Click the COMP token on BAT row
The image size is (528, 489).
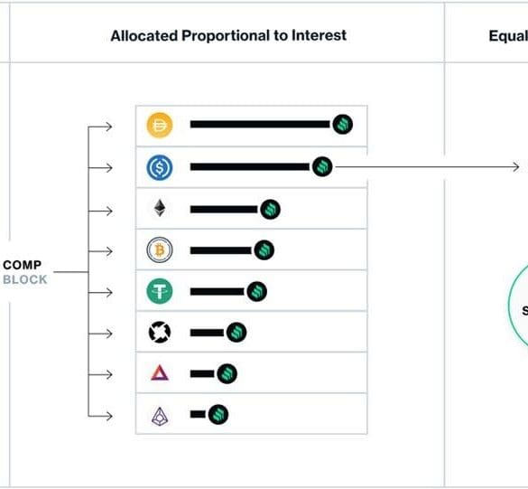tap(227, 373)
